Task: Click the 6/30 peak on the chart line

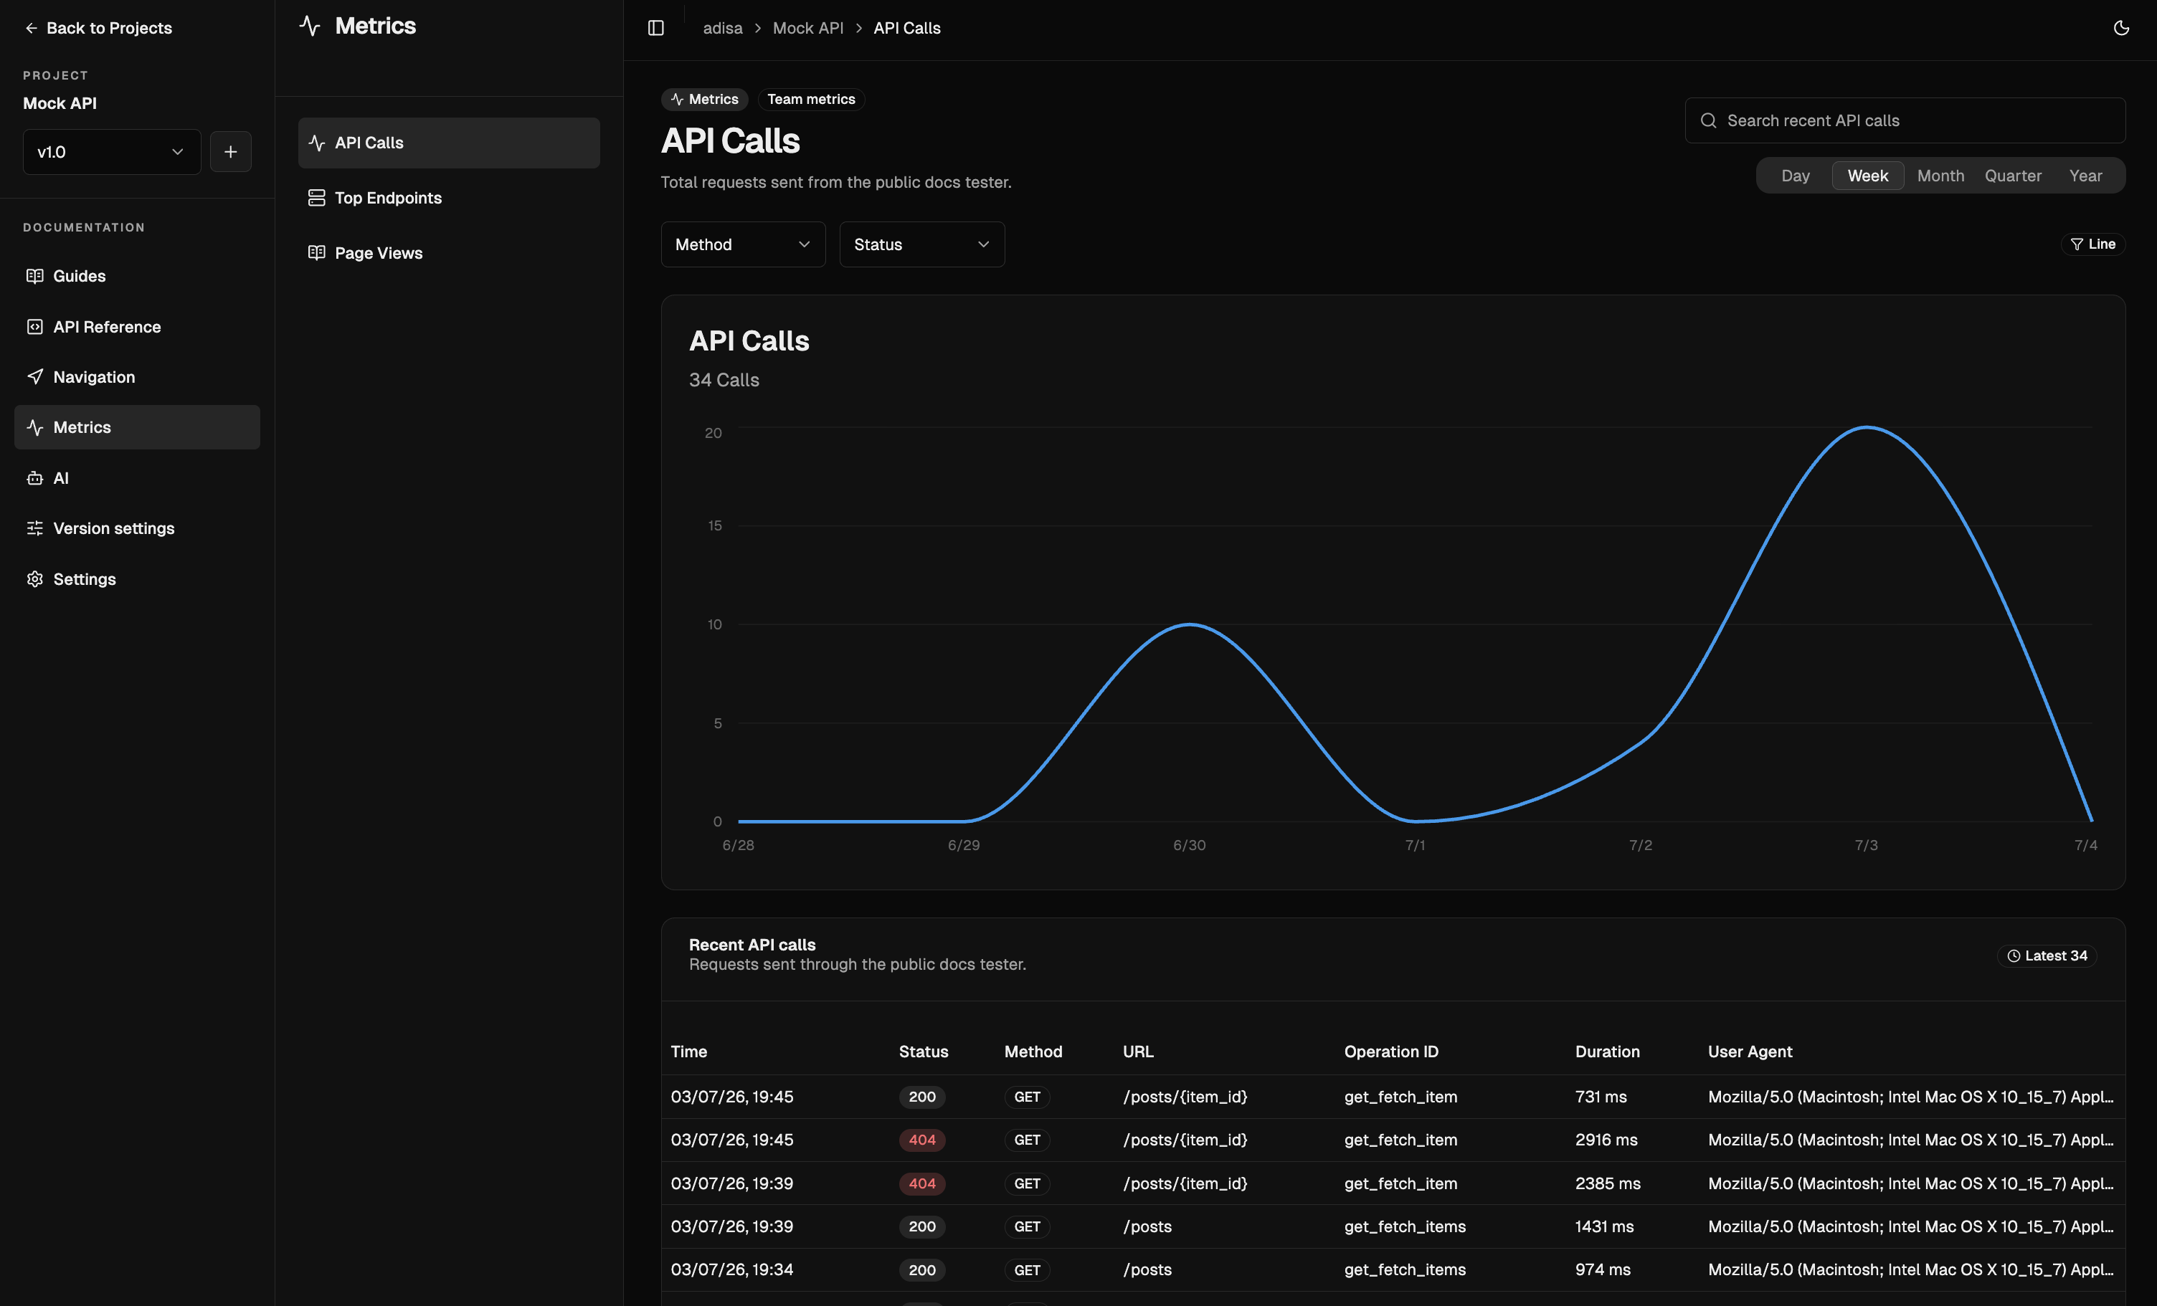Action: point(1190,624)
